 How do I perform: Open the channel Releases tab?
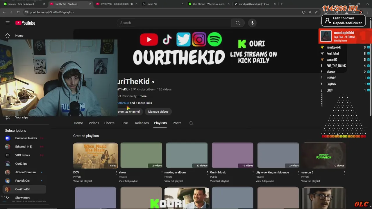tap(142, 123)
